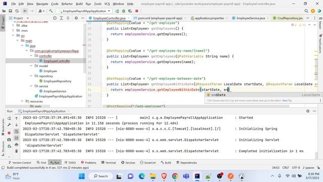Open SonarLint tool window
This screenshot has height=182, width=323.
pyautogui.click(x=148, y=163)
